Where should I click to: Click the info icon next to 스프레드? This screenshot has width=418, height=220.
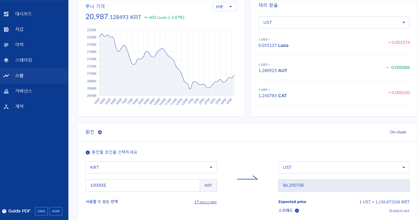click(297, 211)
